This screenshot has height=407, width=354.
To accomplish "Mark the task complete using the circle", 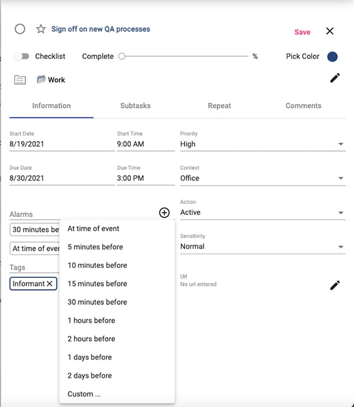I will 20,29.
